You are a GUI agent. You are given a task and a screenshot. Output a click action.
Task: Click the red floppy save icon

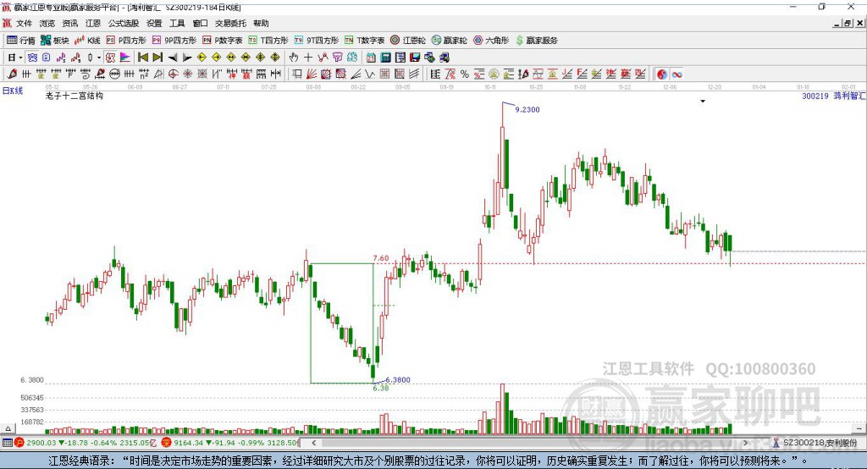point(415,58)
